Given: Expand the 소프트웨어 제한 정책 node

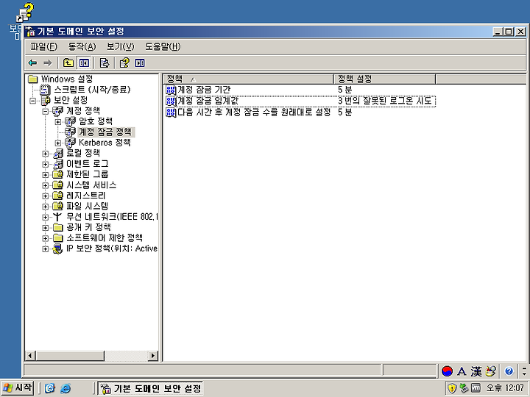Looking at the screenshot, I should pos(46,238).
